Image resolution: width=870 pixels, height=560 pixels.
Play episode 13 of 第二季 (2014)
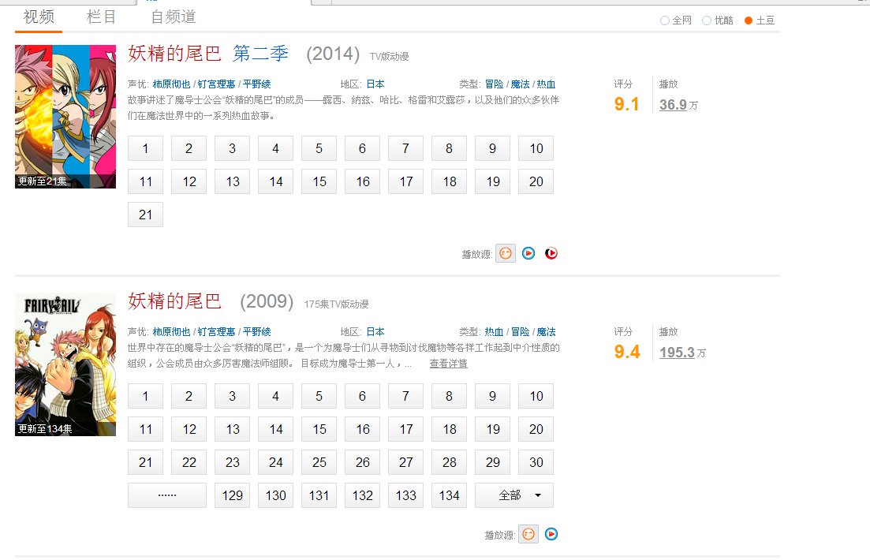[x=233, y=181]
